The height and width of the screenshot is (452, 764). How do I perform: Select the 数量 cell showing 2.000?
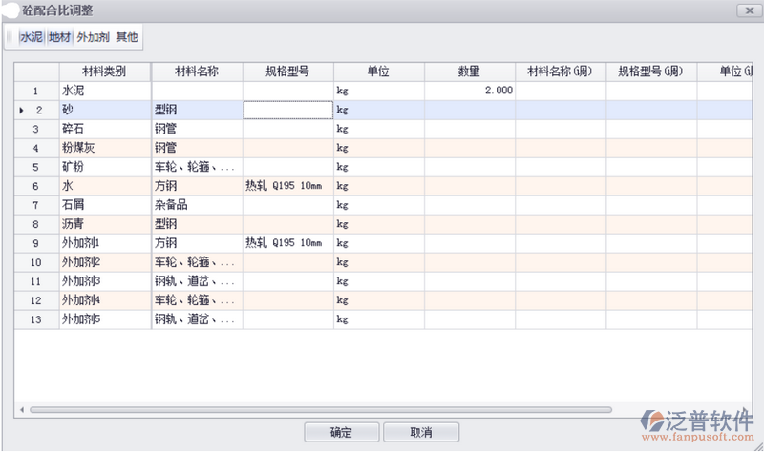pos(470,91)
